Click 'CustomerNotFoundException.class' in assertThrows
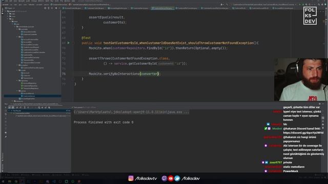The height and width of the screenshot is (184, 328). 140,58
